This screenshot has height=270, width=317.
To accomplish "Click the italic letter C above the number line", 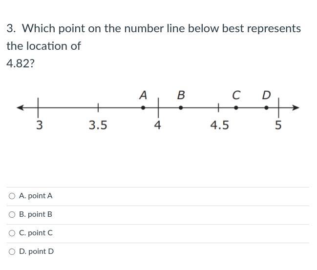I will [x=236, y=95].
